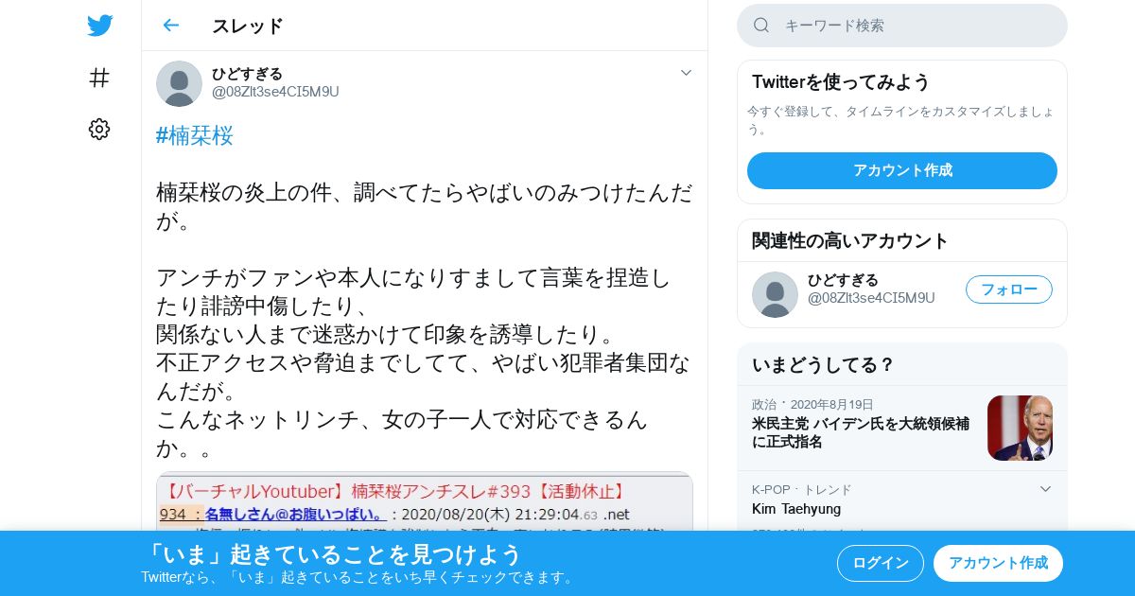Image resolution: width=1135 pixels, height=596 pixels.
Task: Open the Biden news thumbnail image
Action: click(x=1020, y=428)
